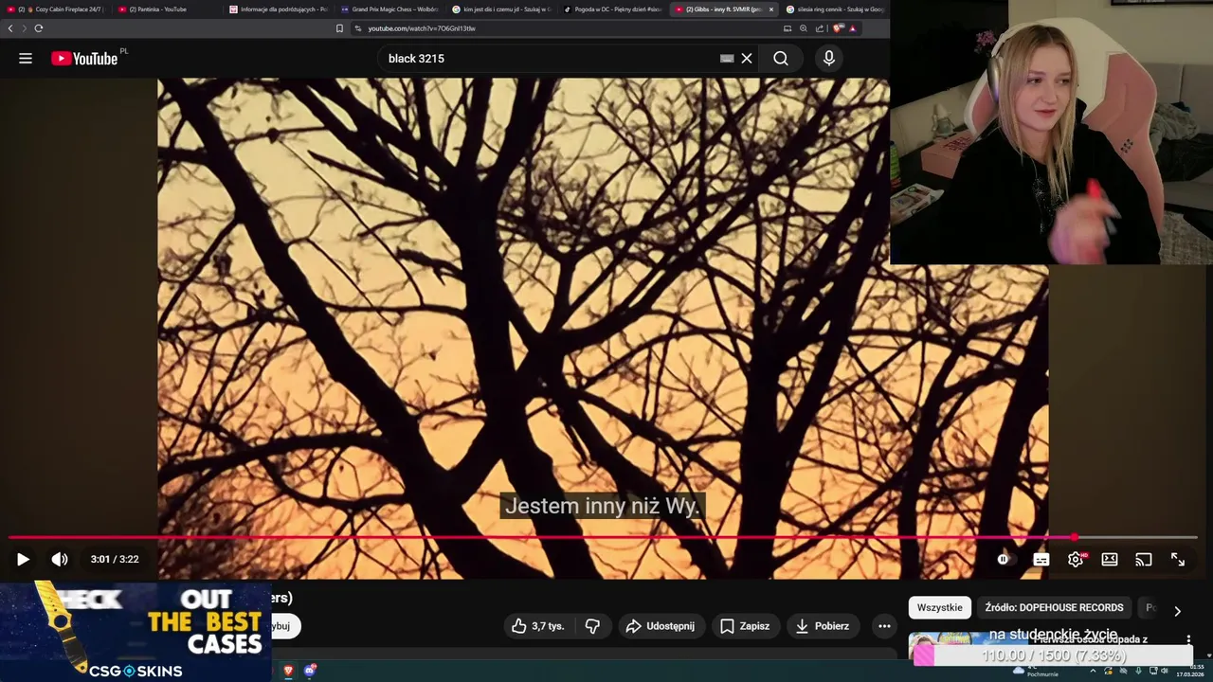The width and height of the screenshot is (1213, 682).
Task: Enter fullscreen mode
Action: [1178, 559]
